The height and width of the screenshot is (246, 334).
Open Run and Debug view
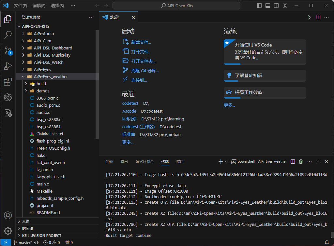tap(8, 66)
